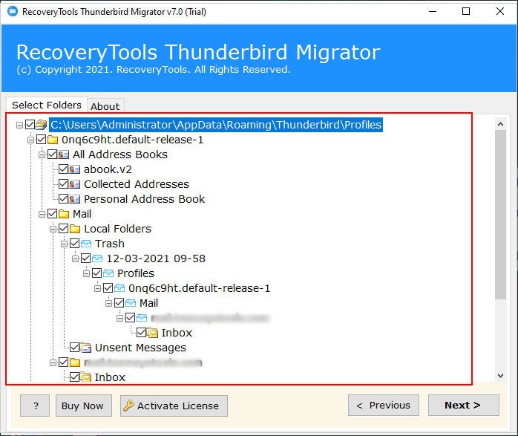Collapse the root Profiles path node
Viewport: 518px width, 436px height.
coord(19,125)
